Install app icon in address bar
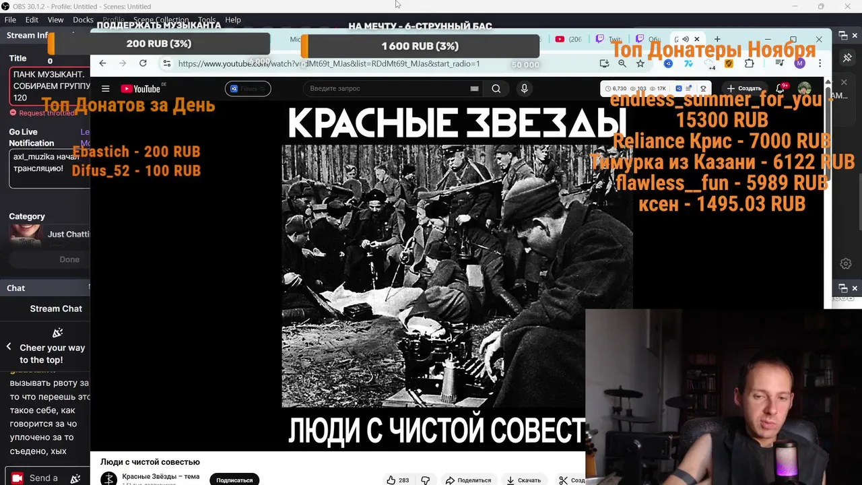Screen dimensions: 862x485 click(604, 63)
